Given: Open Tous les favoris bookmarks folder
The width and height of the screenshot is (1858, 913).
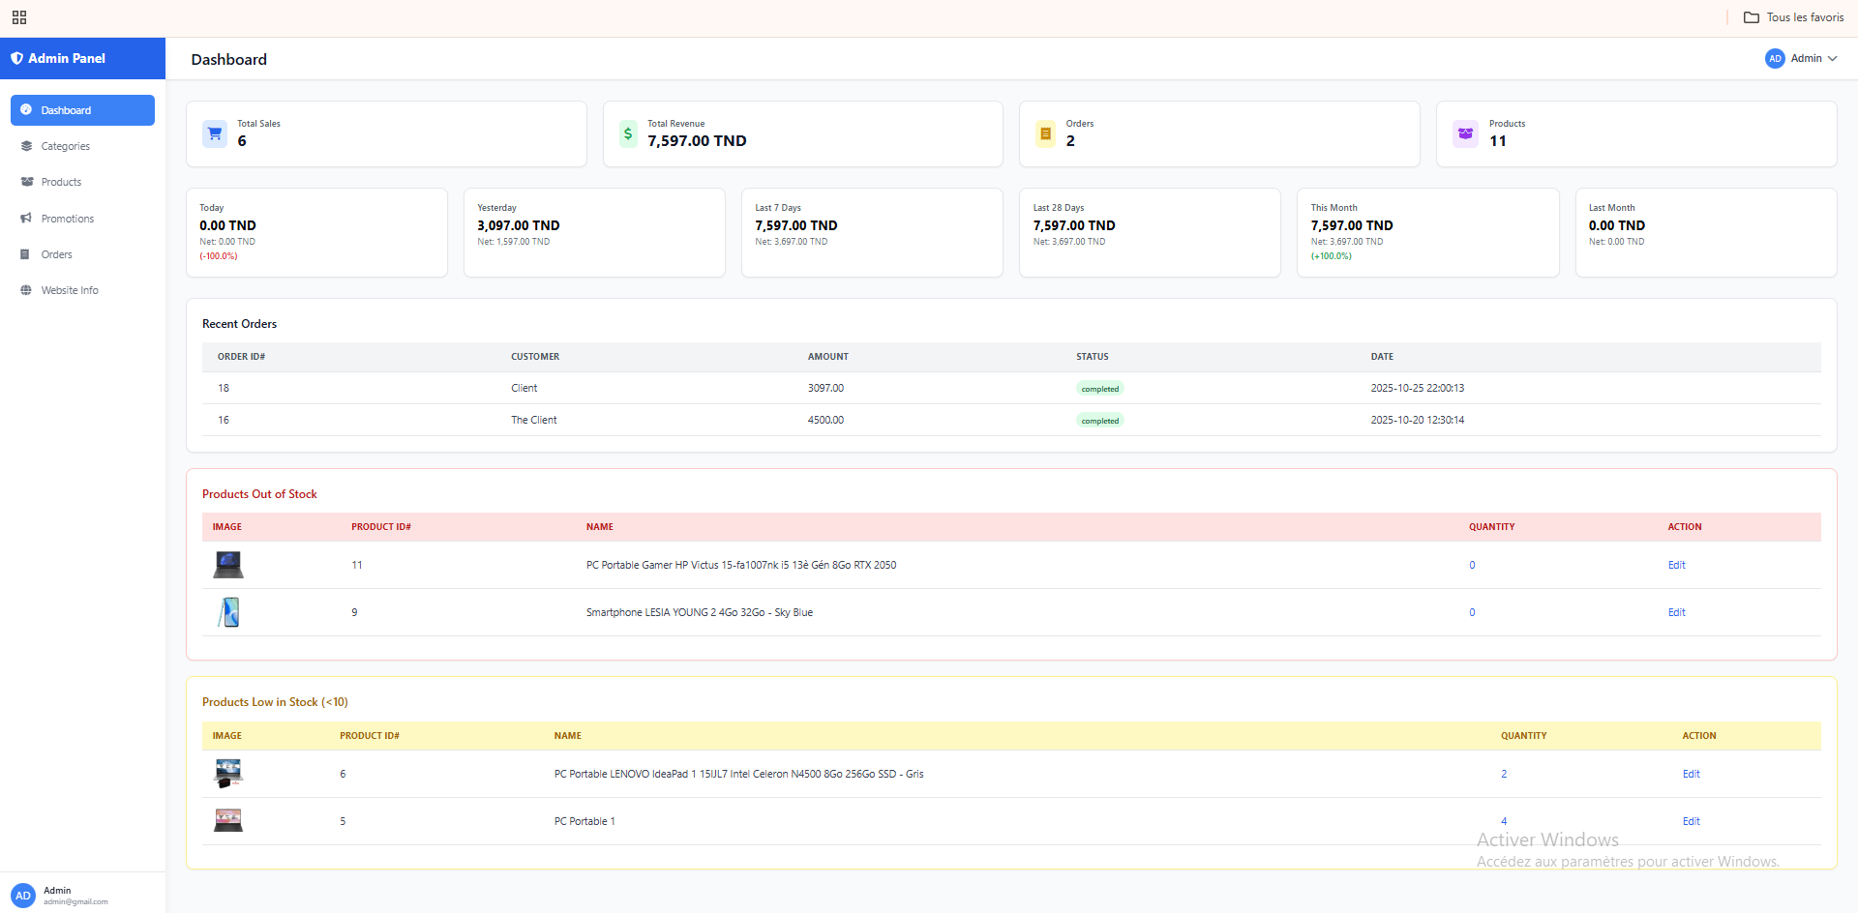Looking at the screenshot, I should 1794,17.
